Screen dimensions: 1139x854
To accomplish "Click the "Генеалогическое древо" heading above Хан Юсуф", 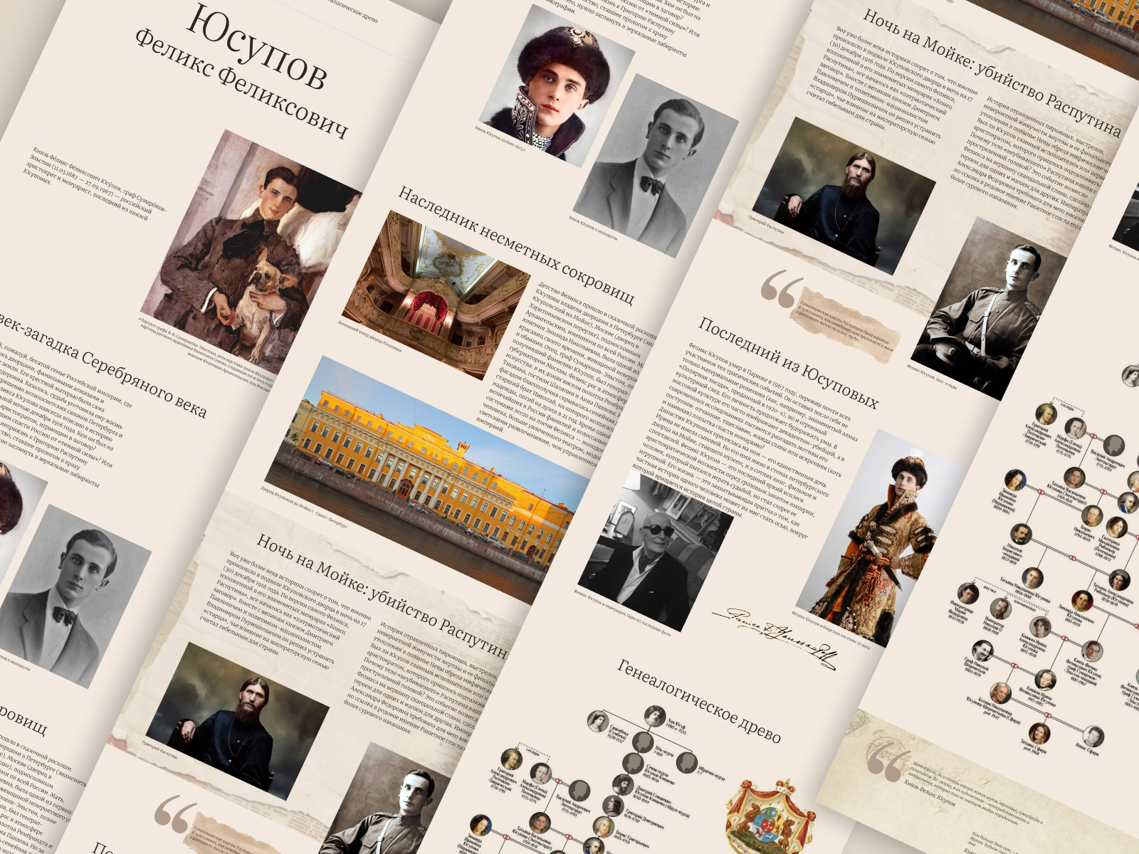I will coord(699,700).
